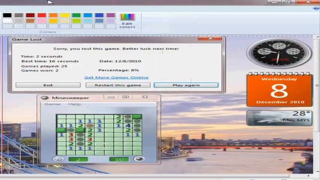Choose the pale turquoise swatch in second row
The height and width of the screenshot is (180, 320).
88,20
